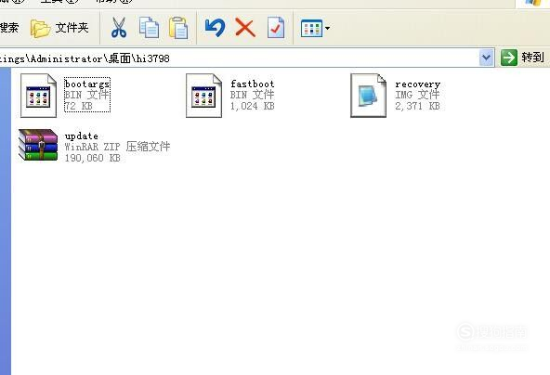The height and width of the screenshot is (375, 550).
Task: Click the Undo blue arrow icon
Action: tap(215, 28)
